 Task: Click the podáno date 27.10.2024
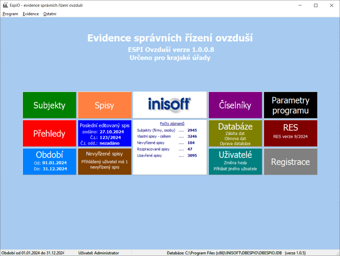(x=112, y=132)
